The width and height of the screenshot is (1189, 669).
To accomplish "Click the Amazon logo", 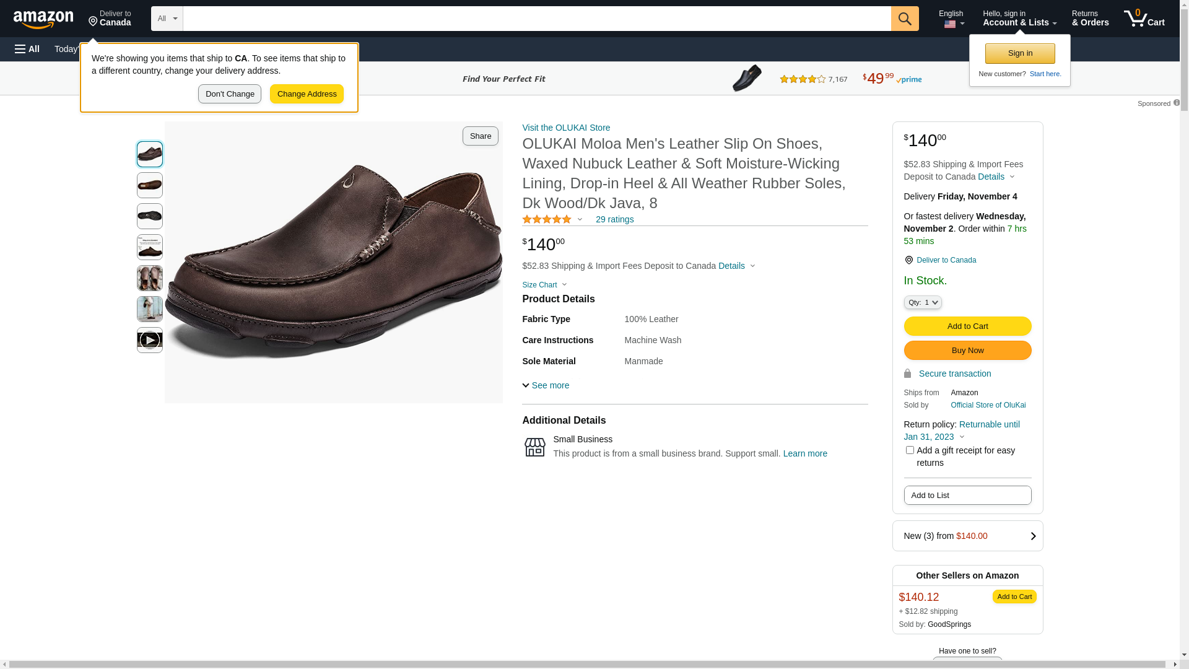I will point(43,20).
